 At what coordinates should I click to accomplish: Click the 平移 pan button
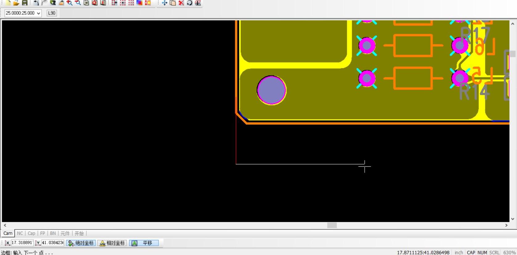(x=144, y=243)
